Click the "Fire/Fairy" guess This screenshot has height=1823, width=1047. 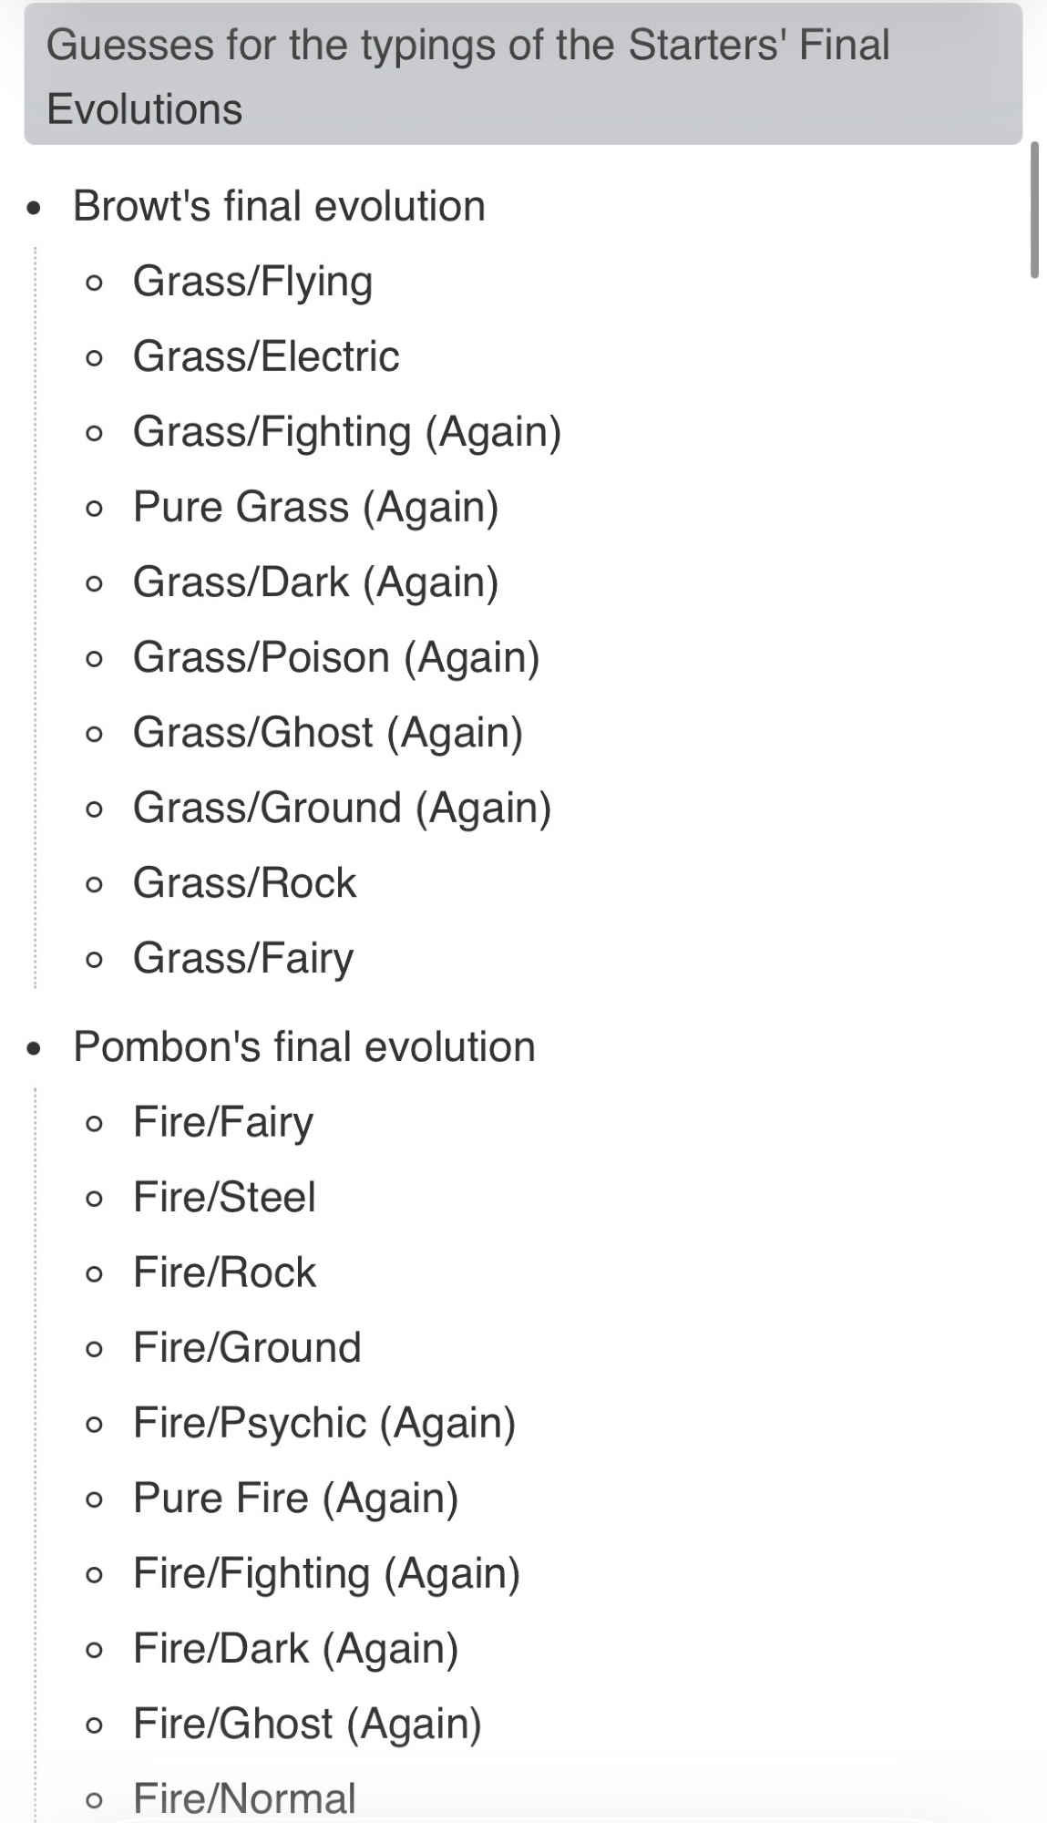(x=223, y=1122)
